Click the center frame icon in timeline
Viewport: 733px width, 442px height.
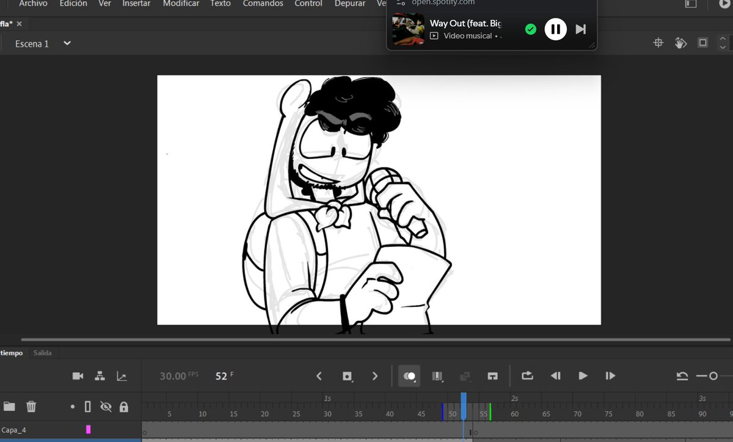click(493, 376)
